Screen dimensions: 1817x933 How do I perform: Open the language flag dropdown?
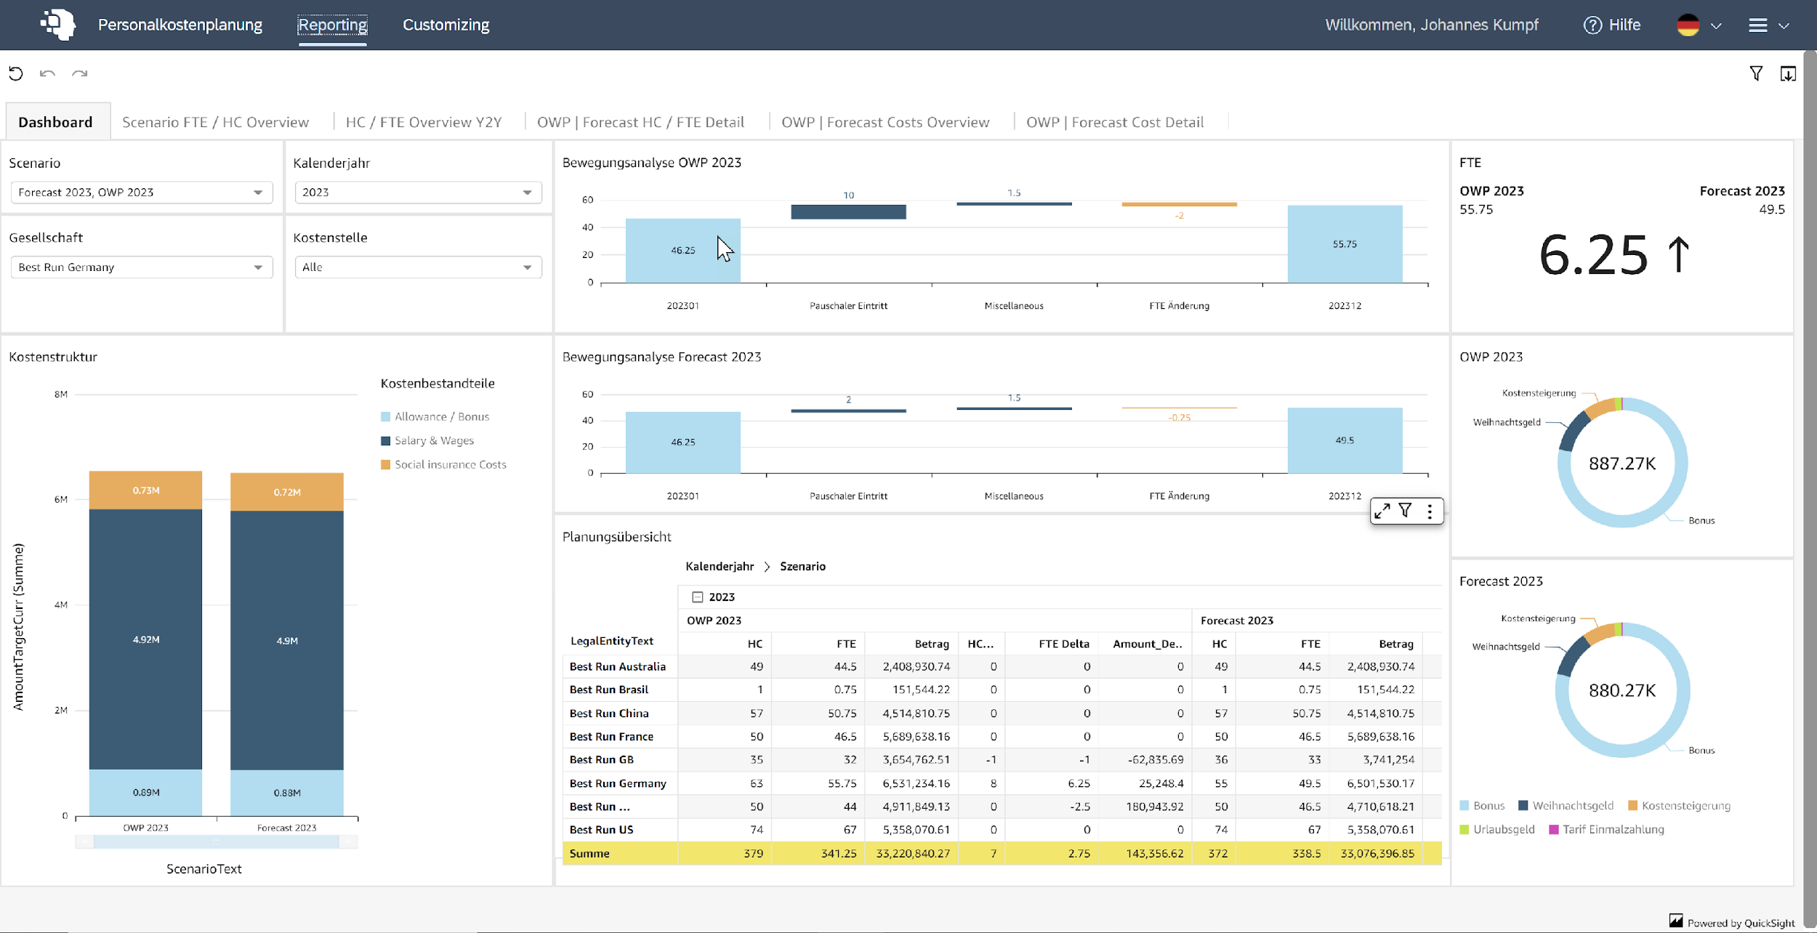pos(1699,25)
